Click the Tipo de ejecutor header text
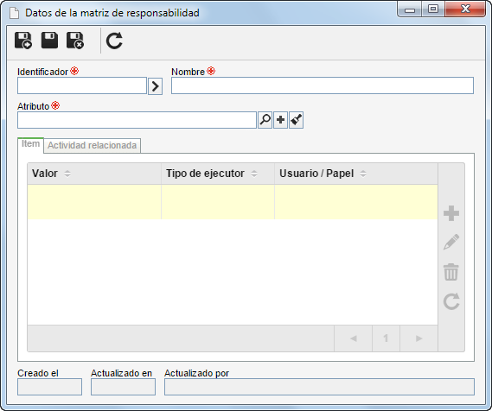 205,174
